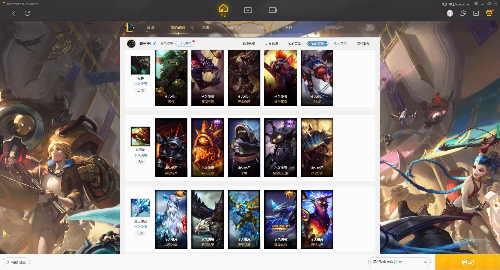Open the 全金属狂潮 skin card
Screen dimensions: 500x270
[280, 148]
